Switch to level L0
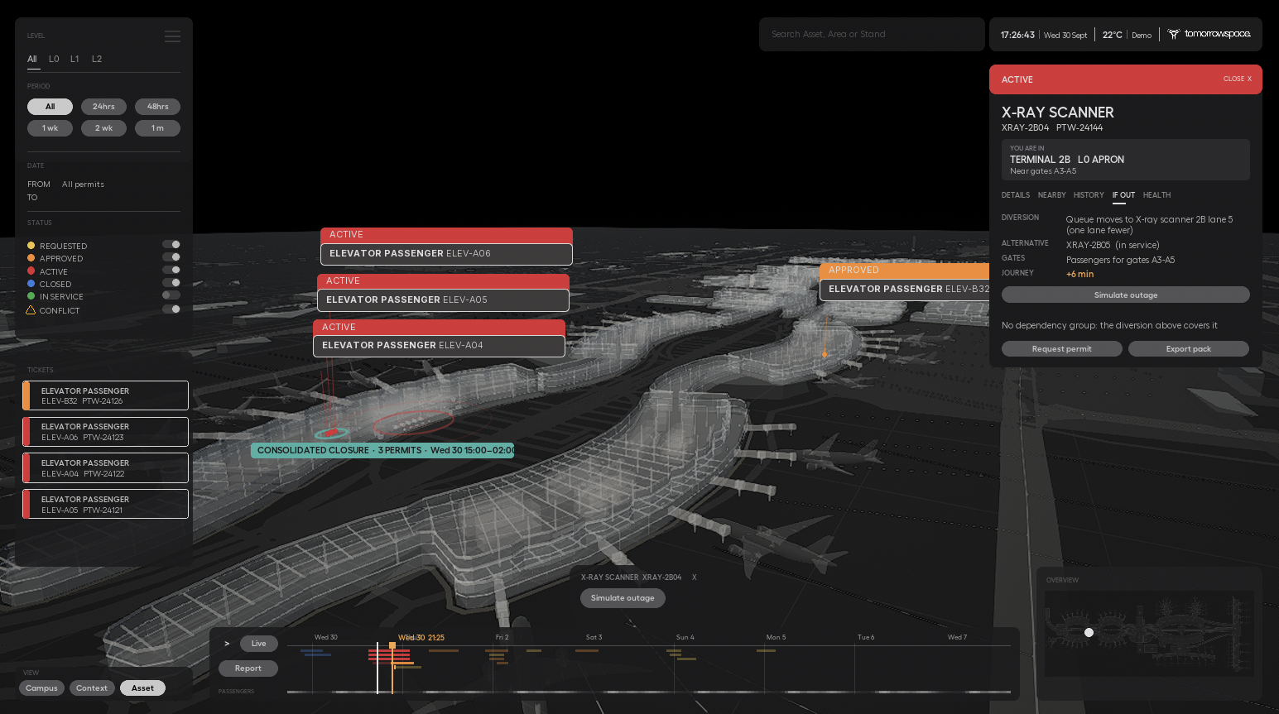The width and height of the screenshot is (1279, 714). [x=54, y=60]
